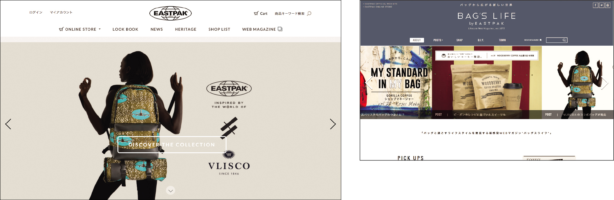This screenshot has width=614, height=200.
Task: Click the product keyword search magnifier icon
Action: click(309, 13)
